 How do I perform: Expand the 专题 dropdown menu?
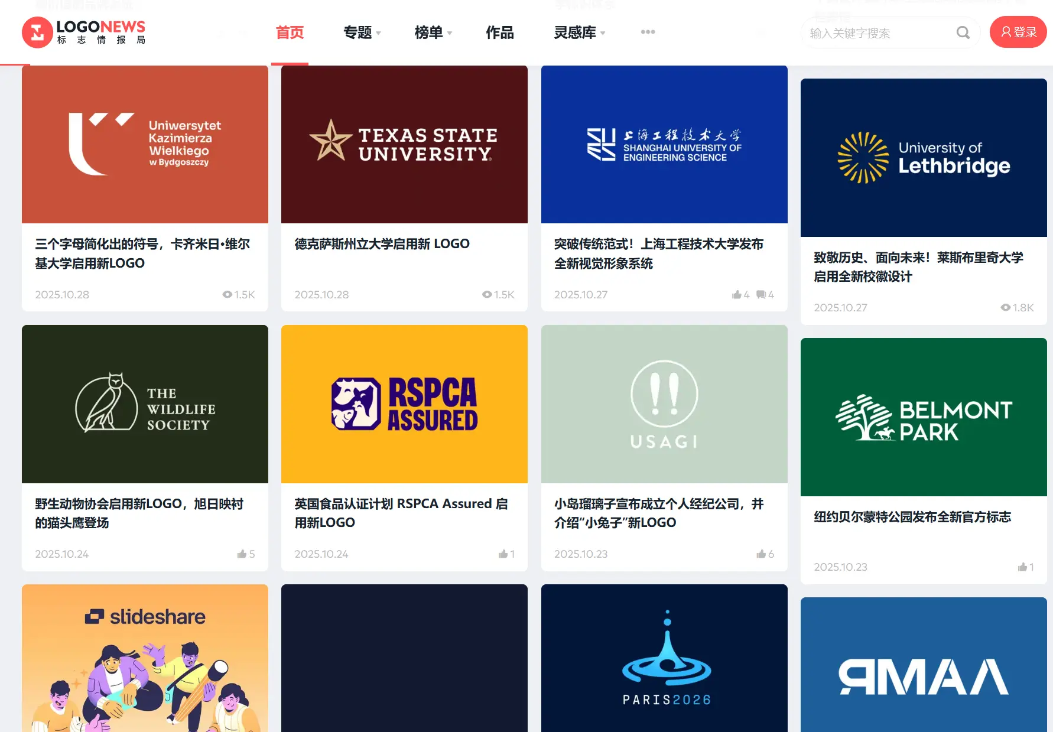(362, 32)
